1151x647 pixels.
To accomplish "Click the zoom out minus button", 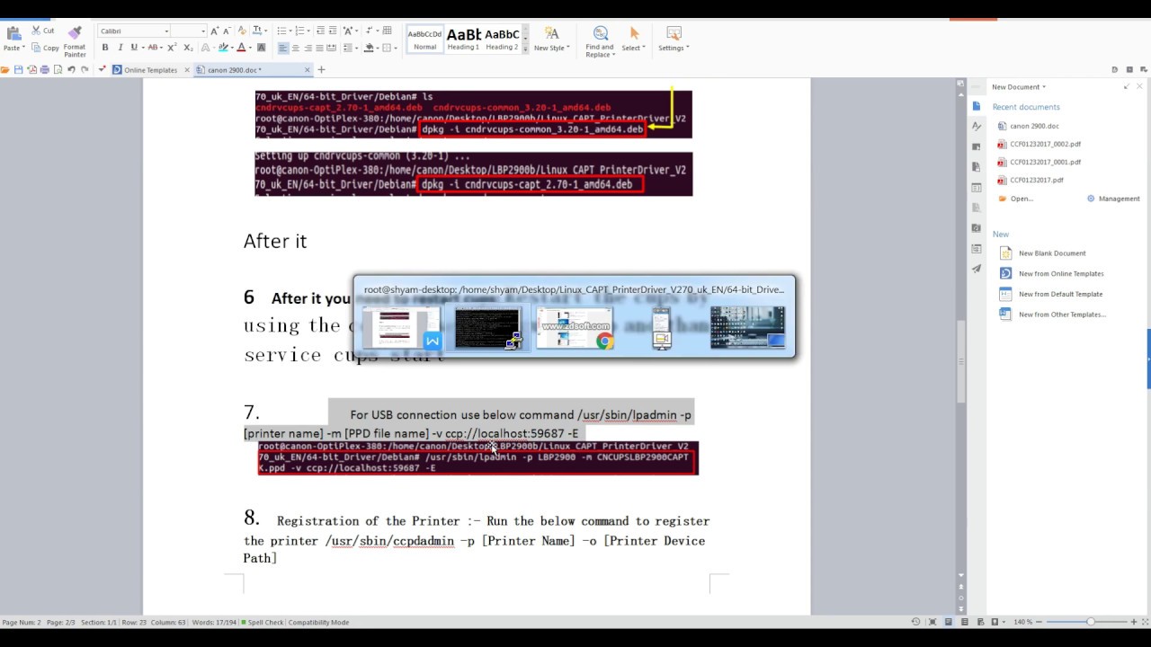I will pyautogui.click(x=1040, y=622).
